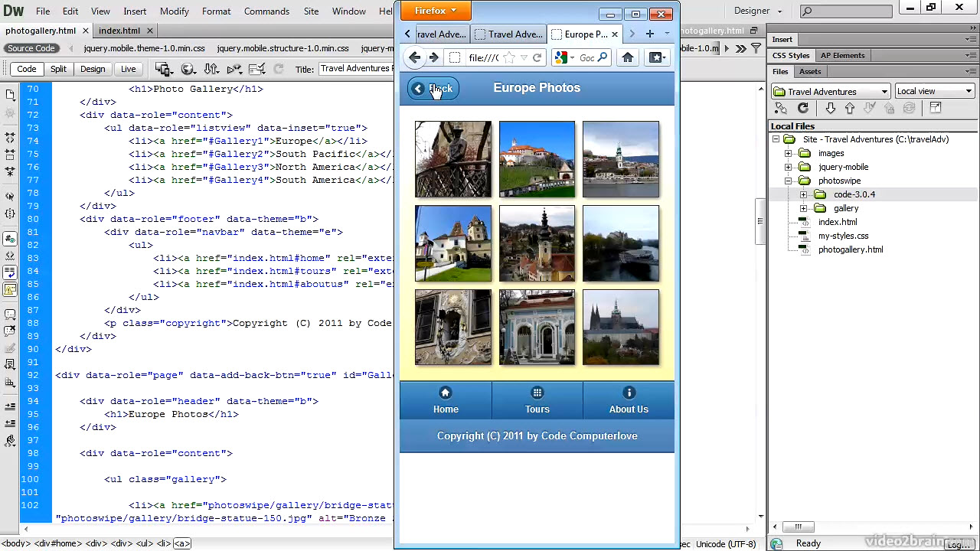Click Apply Comment icon in coding toolbar
The height and width of the screenshot is (551, 980).
pos(10,315)
